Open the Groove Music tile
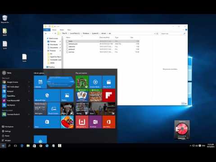 [95, 82]
